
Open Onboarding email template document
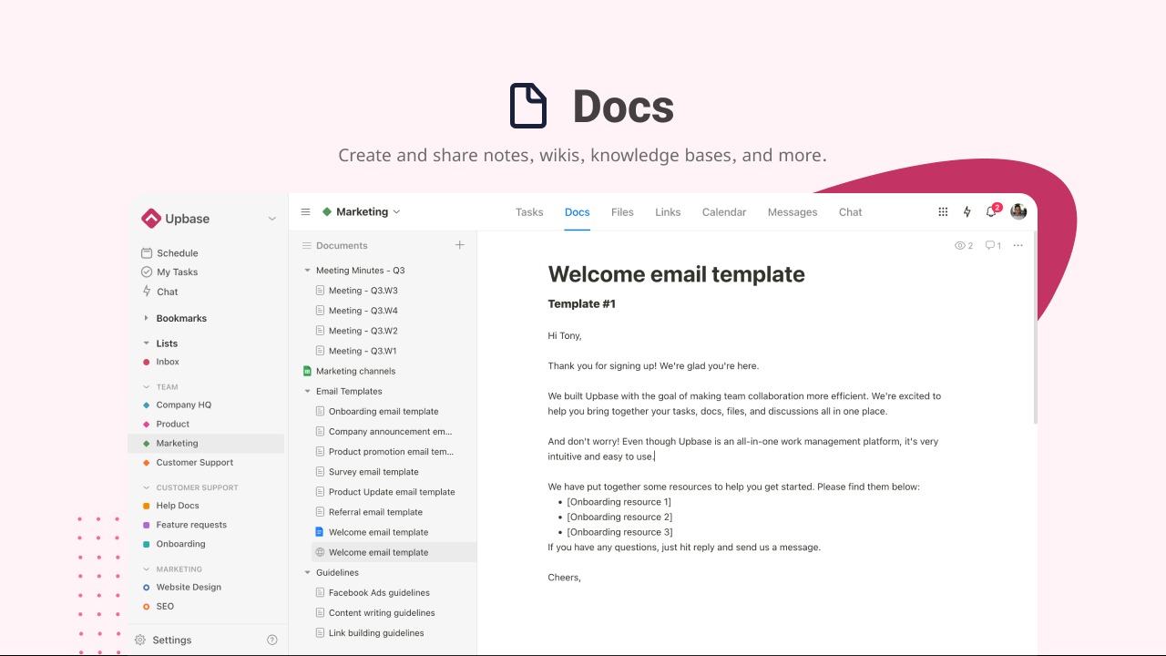(376, 412)
